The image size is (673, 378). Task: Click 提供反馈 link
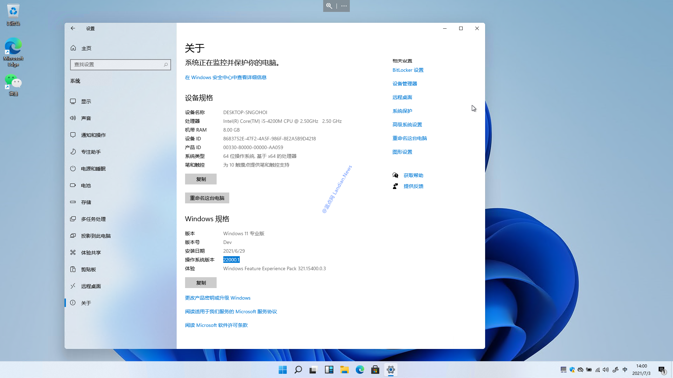point(414,186)
